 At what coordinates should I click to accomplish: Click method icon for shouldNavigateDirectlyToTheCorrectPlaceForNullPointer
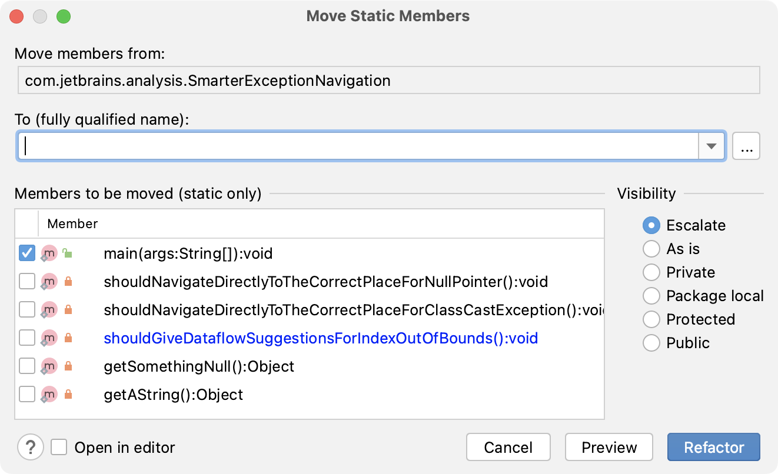pyautogui.click(x=49, y=282)
